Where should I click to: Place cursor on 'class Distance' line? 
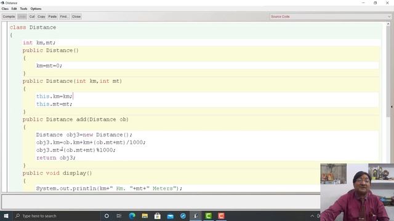pos(33,27)
